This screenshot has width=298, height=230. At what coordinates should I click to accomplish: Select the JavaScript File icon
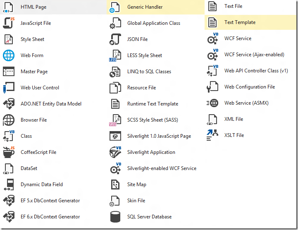pyautogui.click(x=9, y=23)
